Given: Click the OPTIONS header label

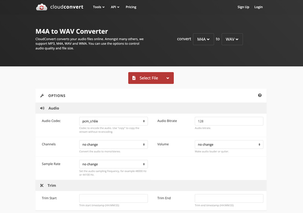Looking at the screenshot, I should (x=57, y=96).
